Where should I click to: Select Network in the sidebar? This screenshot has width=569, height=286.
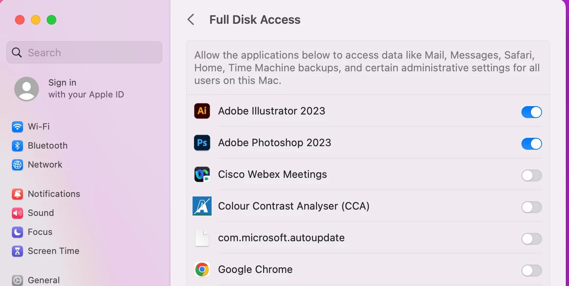(45, 165)
